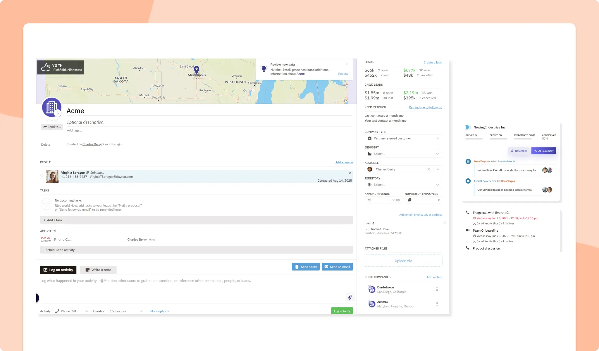This screenshot has height=351, width=599.
Task: Remove Virginia Sprague from people
Action: click(x=350, y=173)
